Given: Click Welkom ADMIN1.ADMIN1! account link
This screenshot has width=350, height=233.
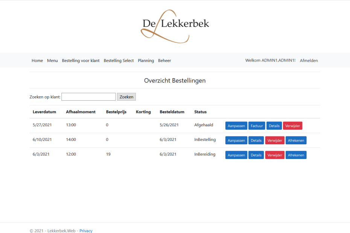Looking at the screenshot, I should (x=270, y=61).
